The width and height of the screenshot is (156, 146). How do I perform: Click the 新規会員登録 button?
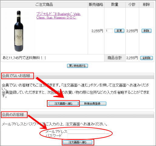[x=92, y=104]
